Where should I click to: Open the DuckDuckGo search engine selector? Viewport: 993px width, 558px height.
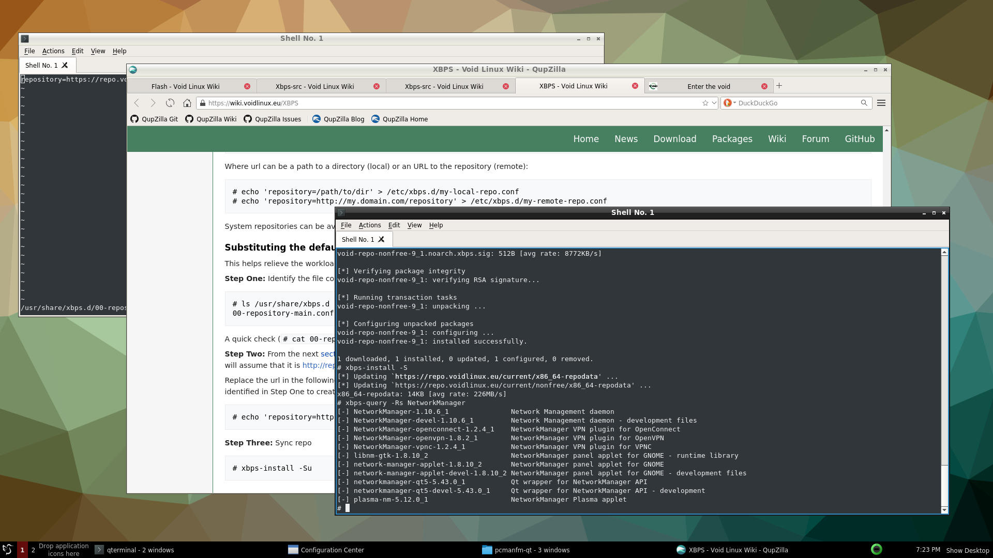[x=729, y=103]
